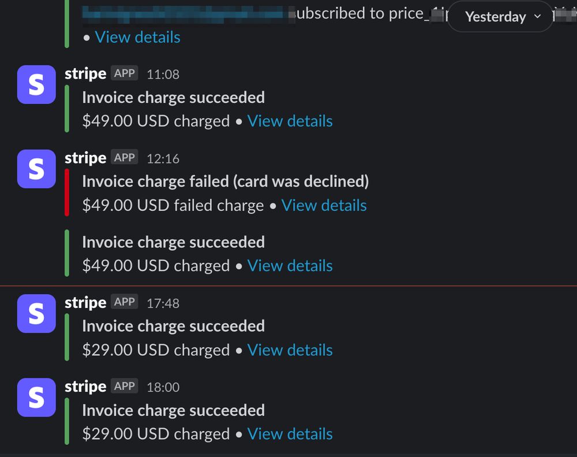Click the APP badge on the 18:00 message
The height and width of the screenshot is (457, 577).
125,386
